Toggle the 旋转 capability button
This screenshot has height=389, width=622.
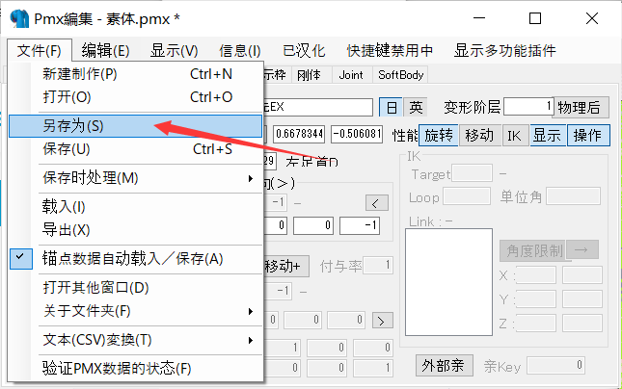tap(439, 136)
